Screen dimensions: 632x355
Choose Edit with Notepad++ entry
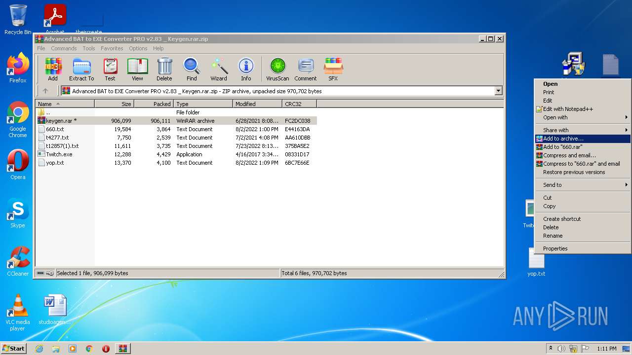[x=583, y=109]
